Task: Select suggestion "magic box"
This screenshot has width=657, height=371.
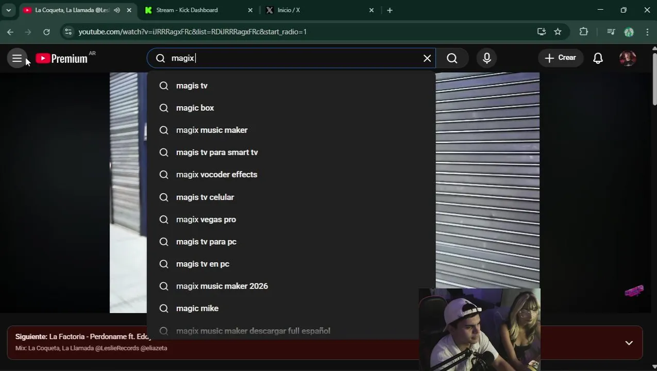Action: (291, 108)
